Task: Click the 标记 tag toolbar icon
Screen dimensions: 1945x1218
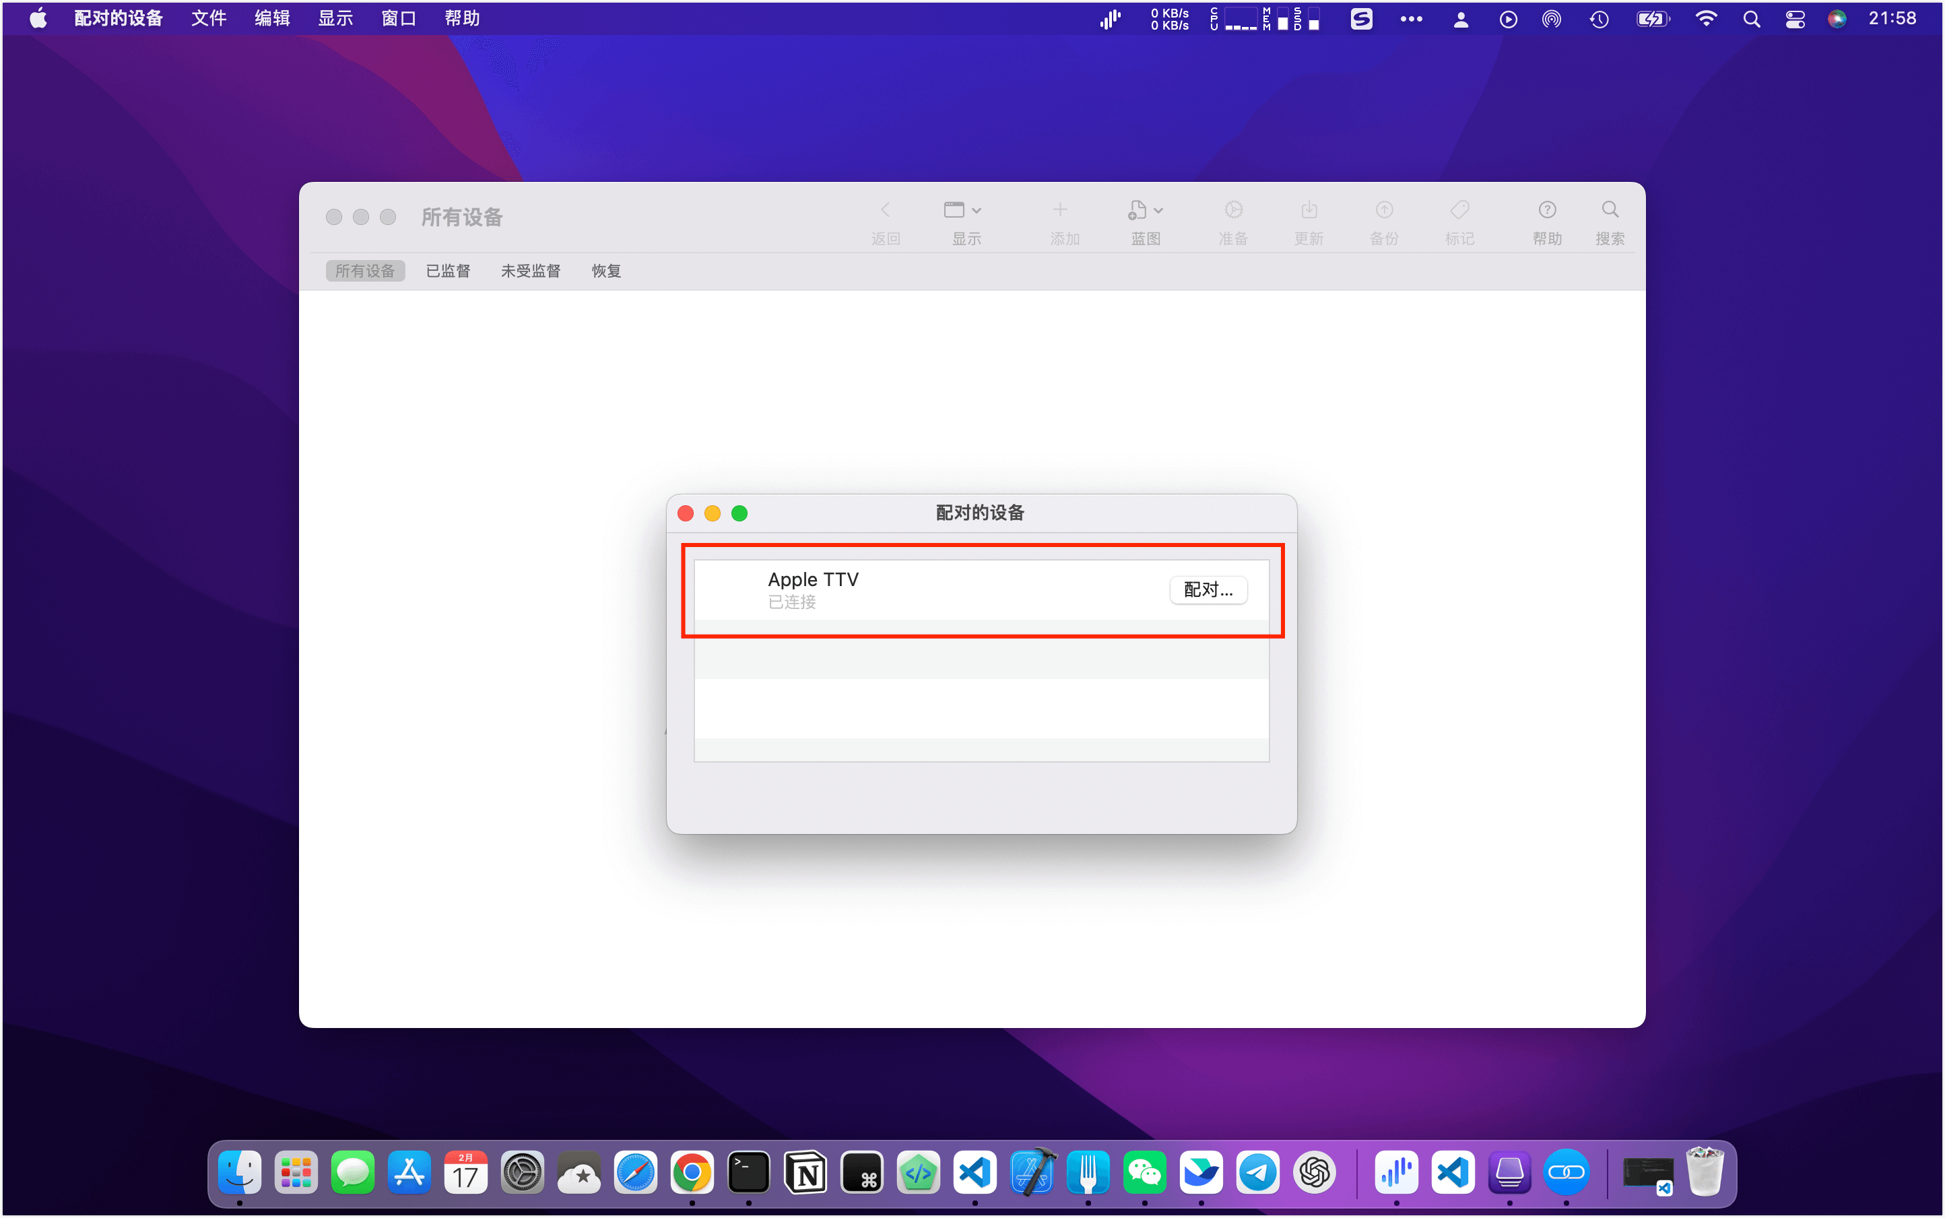Action: 1459,210
